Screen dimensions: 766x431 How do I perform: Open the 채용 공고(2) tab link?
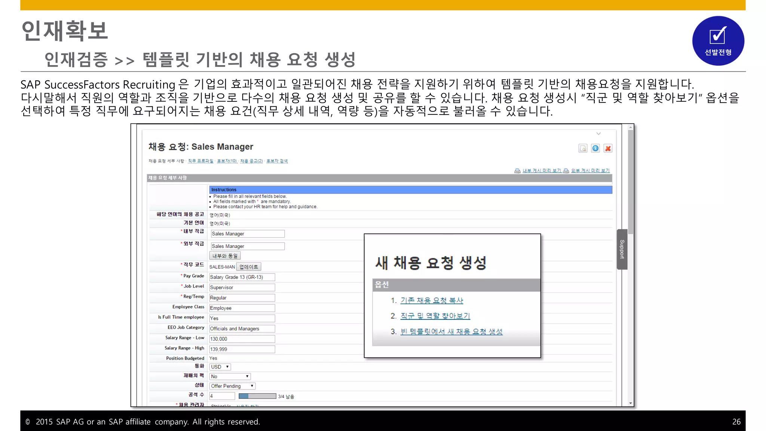coord(251,161)
